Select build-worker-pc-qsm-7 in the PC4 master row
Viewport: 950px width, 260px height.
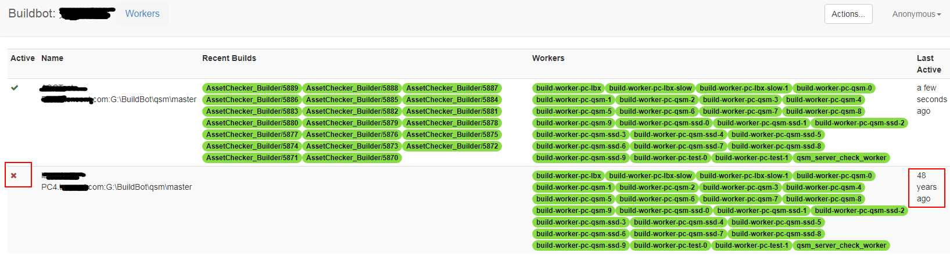pyautogui.click(x=740, y=199)
